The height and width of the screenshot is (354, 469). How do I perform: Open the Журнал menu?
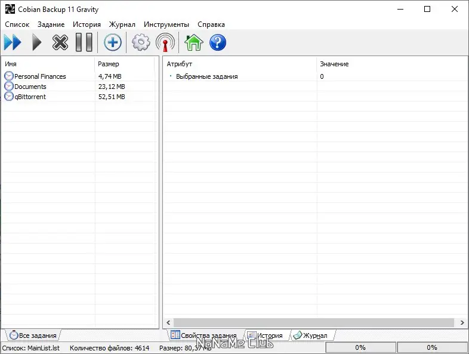(122, 24)
